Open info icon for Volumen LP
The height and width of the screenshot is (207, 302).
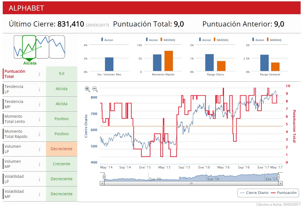tap(39, 149)
